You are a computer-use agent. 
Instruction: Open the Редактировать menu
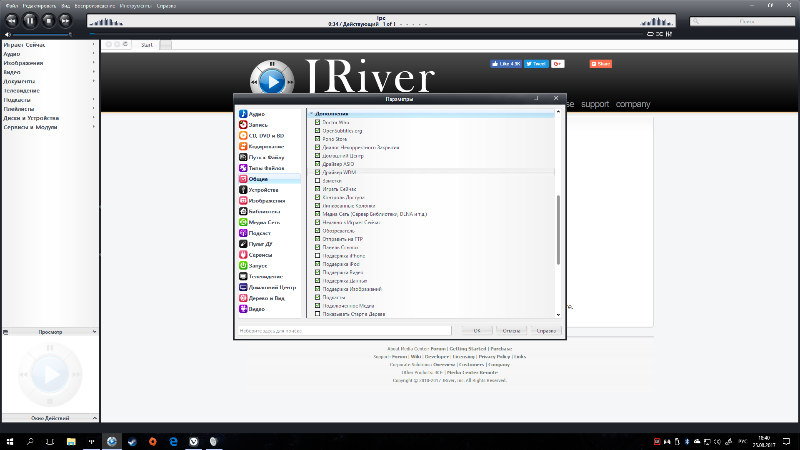tap(39, 6)
